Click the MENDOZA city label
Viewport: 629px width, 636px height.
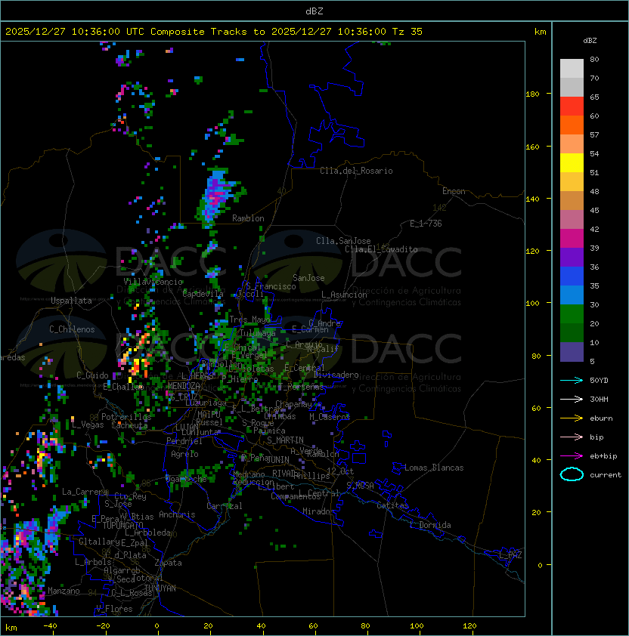[184, 385]
